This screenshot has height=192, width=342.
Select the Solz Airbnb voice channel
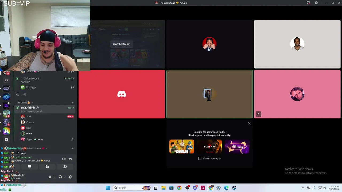(44, 109)
